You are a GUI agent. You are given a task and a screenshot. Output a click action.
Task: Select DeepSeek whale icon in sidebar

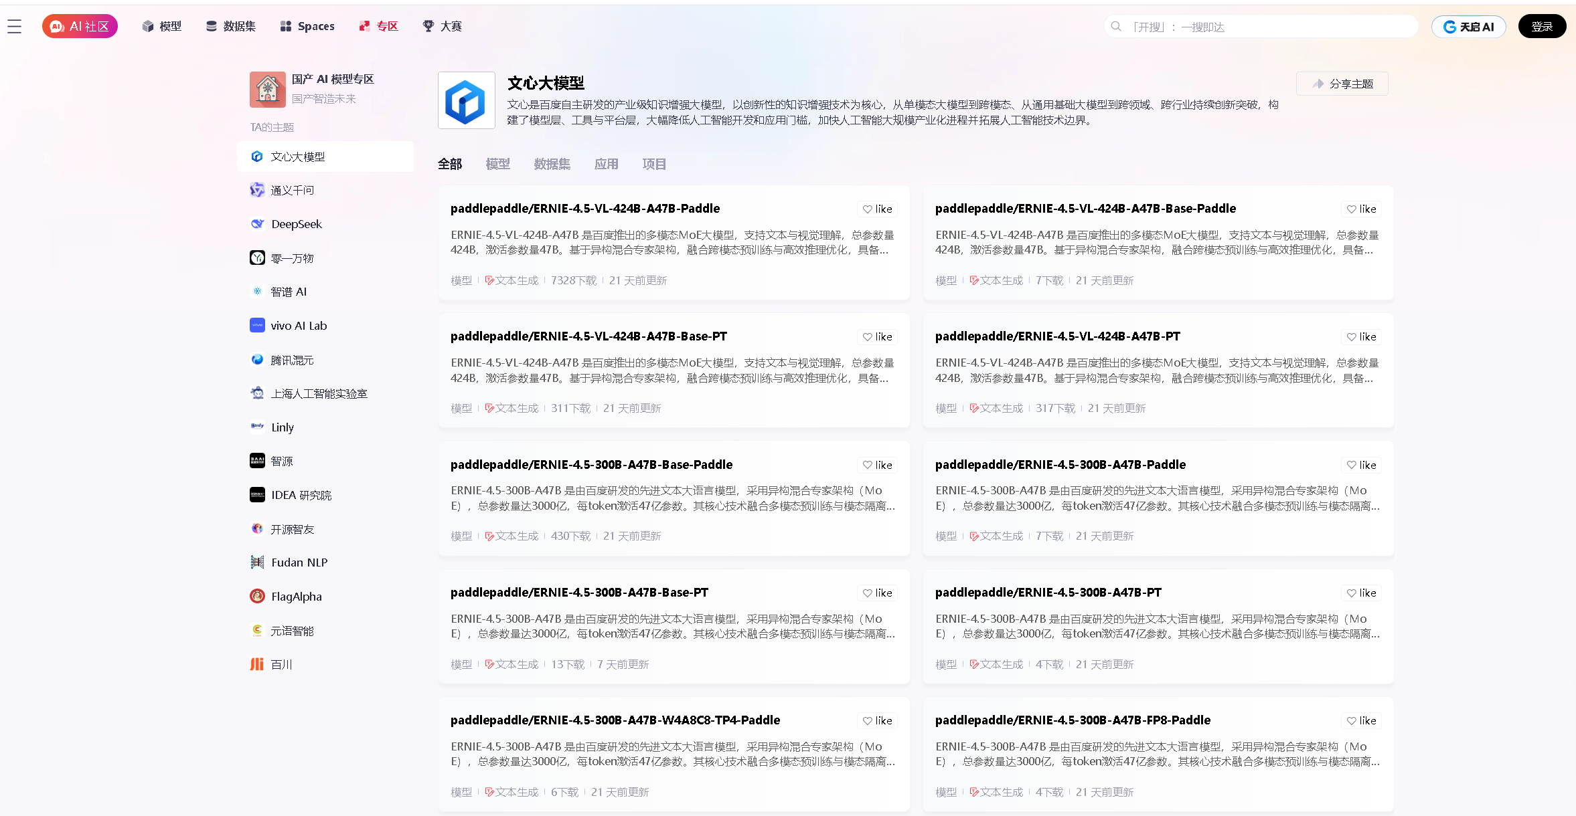(257, 224)
